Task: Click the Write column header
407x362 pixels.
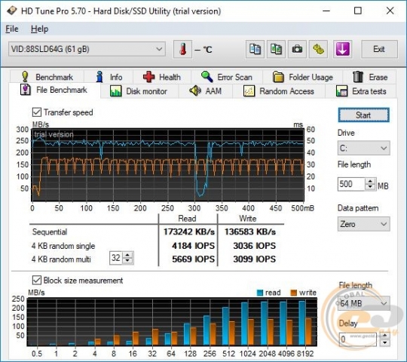Action: (x=248, y=219)
